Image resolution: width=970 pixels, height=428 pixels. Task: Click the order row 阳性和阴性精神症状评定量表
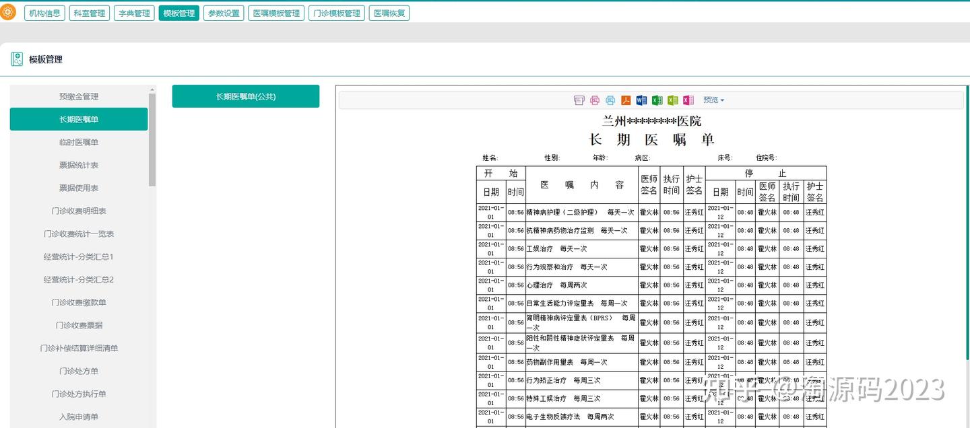[581, 343]
